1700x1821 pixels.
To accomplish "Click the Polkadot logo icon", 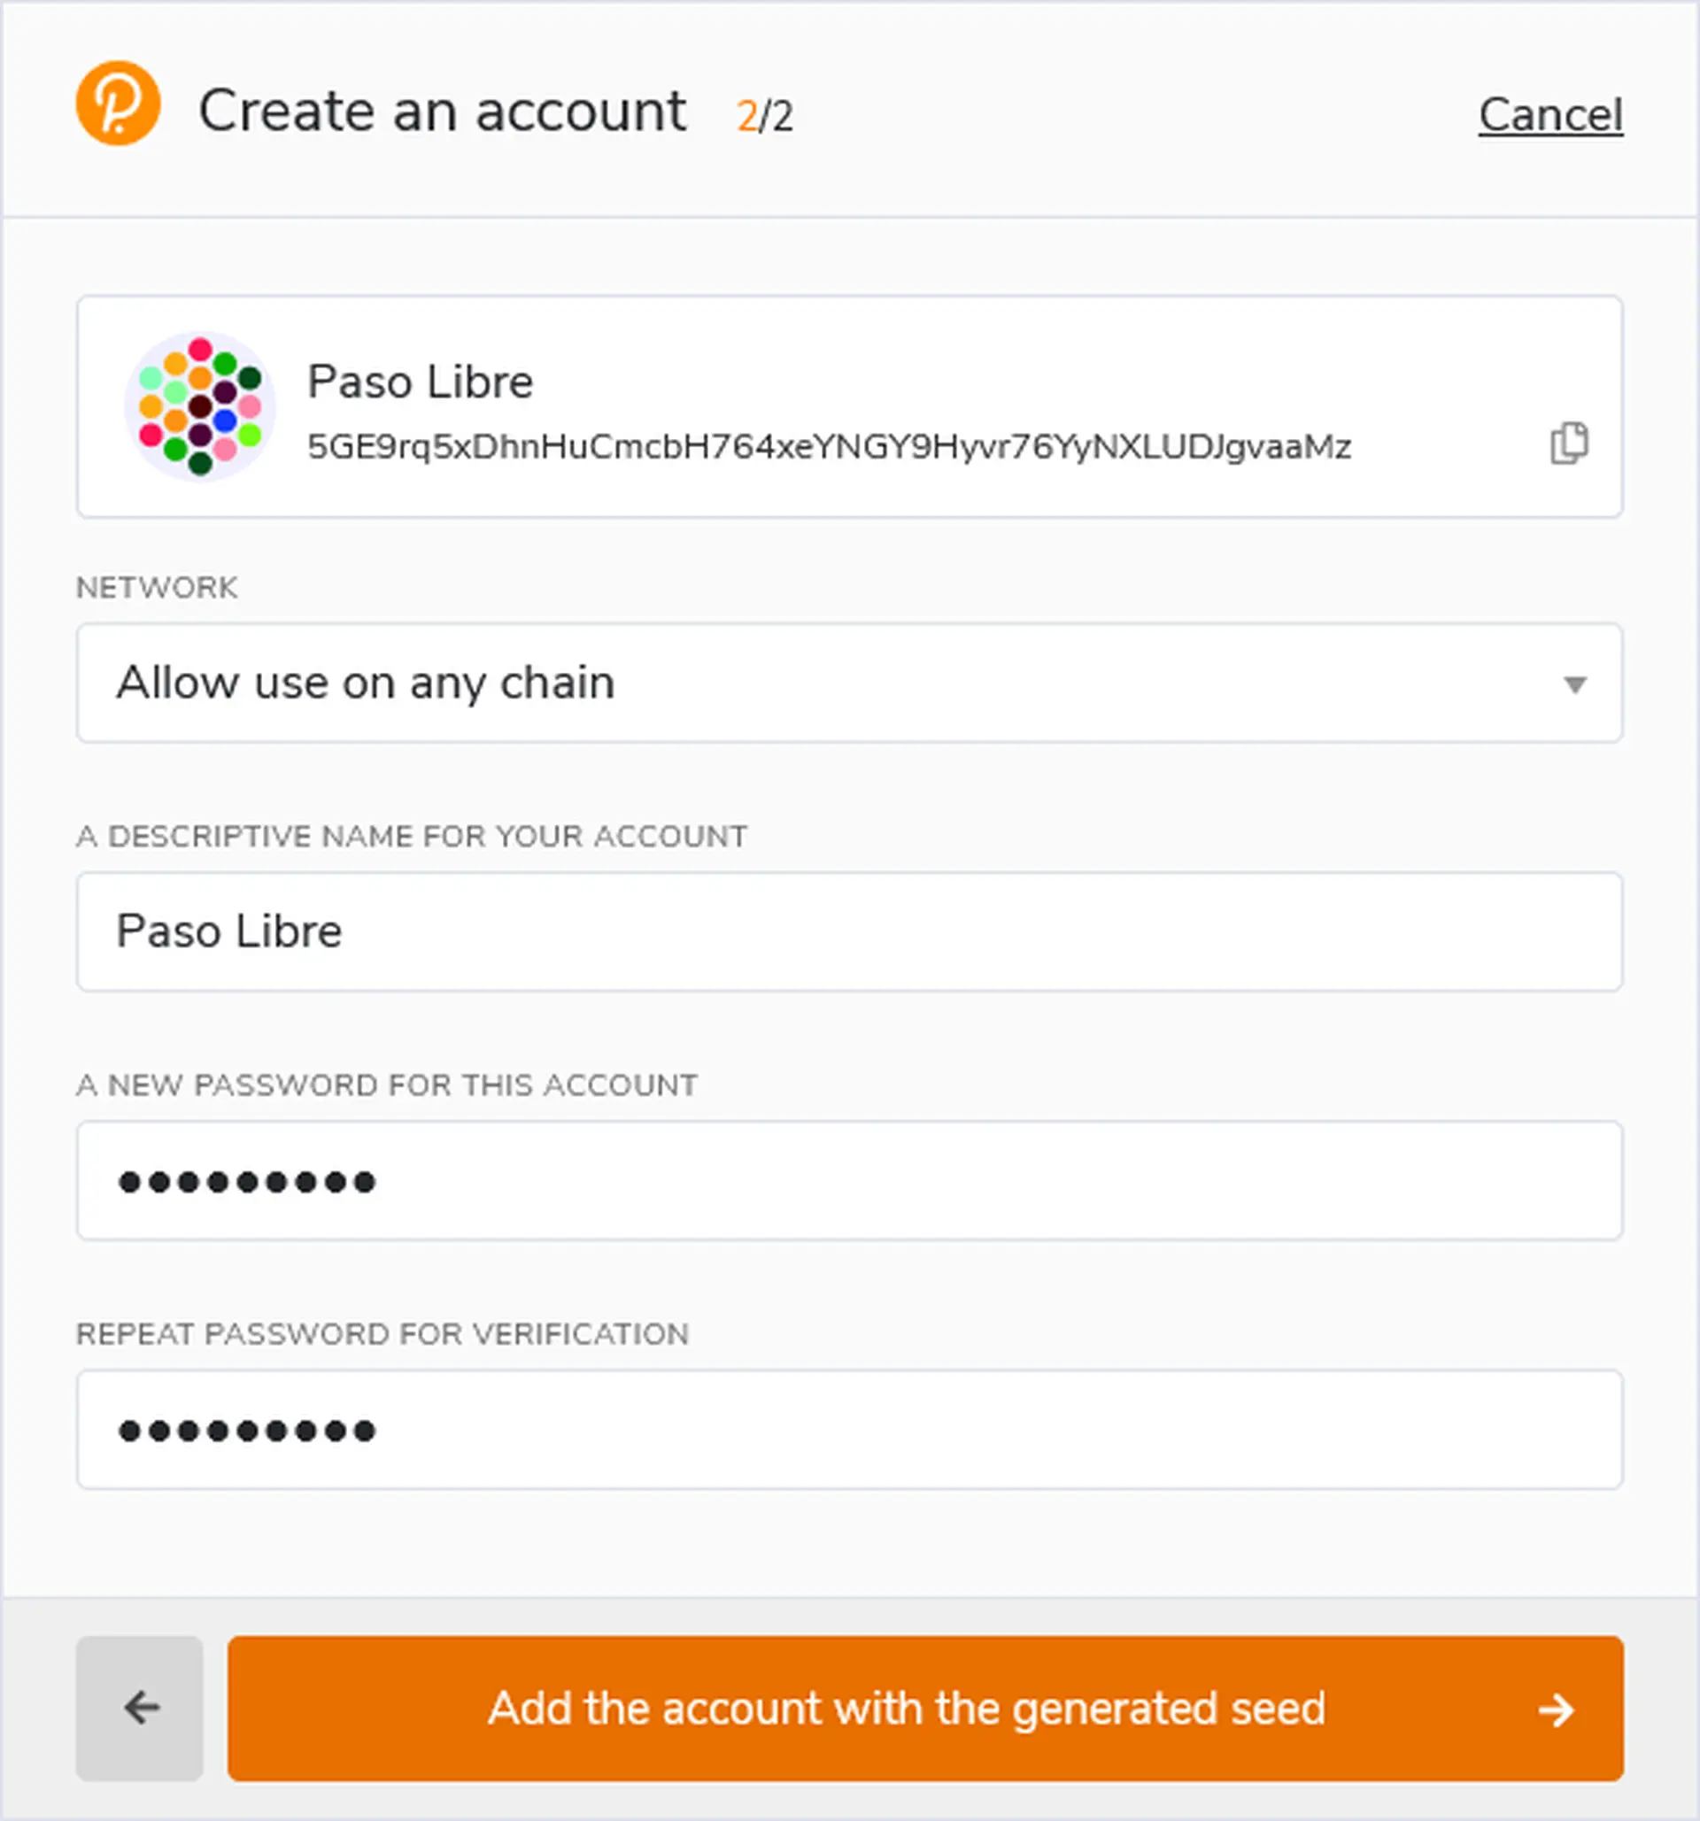I will (x=118, y=104).
